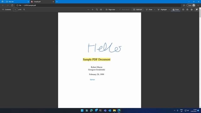Click the ENG UK language indicator
This screenshot has width=201, height=113.
point(182,110)
